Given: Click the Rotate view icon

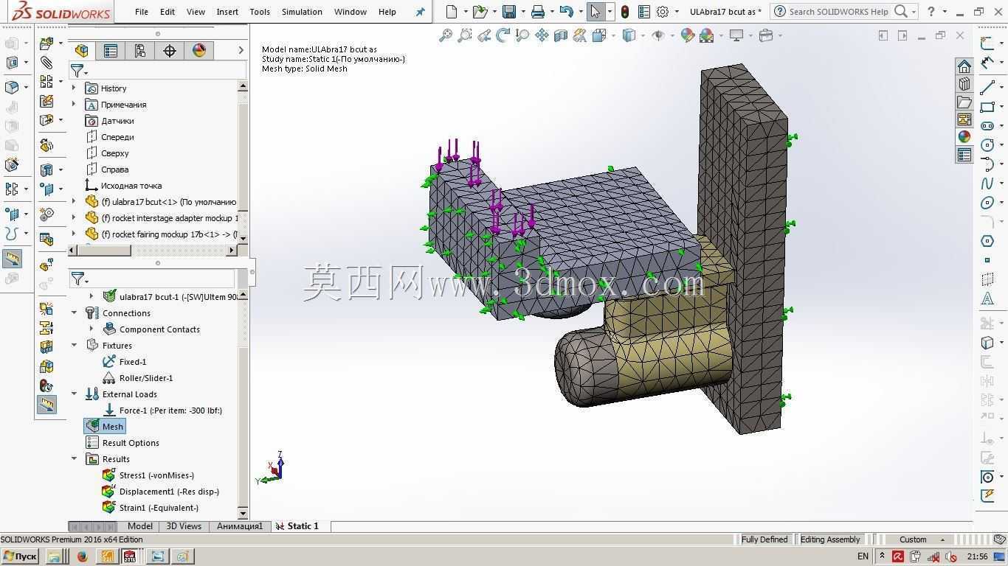Looking at the screenshot, I should [503, 35].
